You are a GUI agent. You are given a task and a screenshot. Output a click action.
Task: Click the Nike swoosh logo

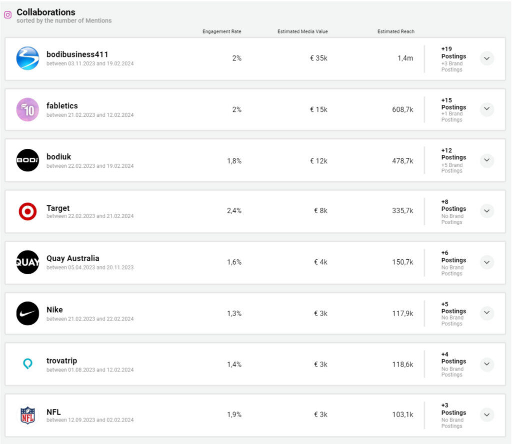pyautogui.click(x=27, y=313)
